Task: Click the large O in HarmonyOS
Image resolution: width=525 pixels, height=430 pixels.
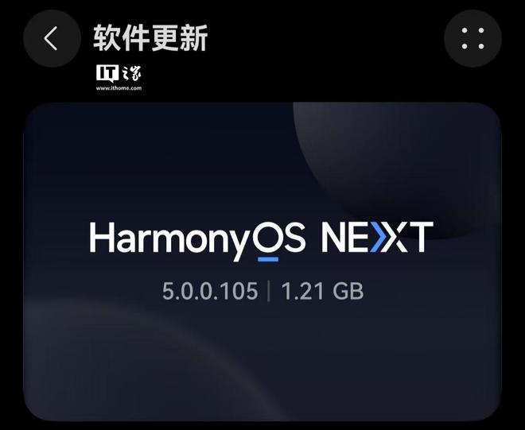Action: pos(268,236)
